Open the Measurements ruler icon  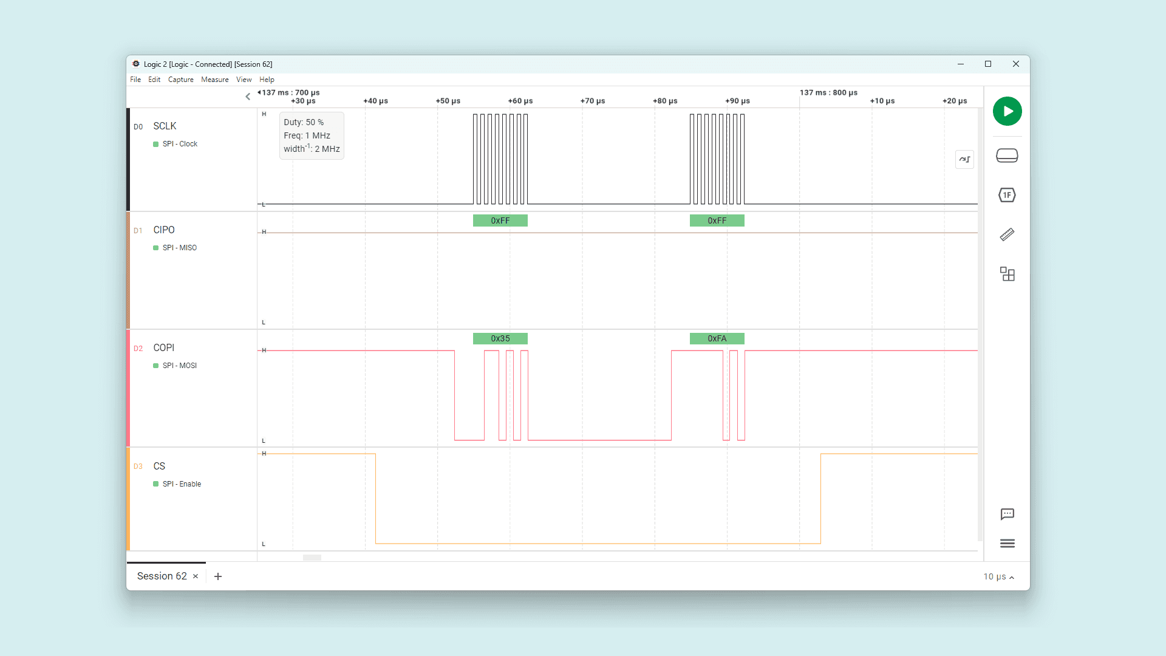[x=1007, y=234]
